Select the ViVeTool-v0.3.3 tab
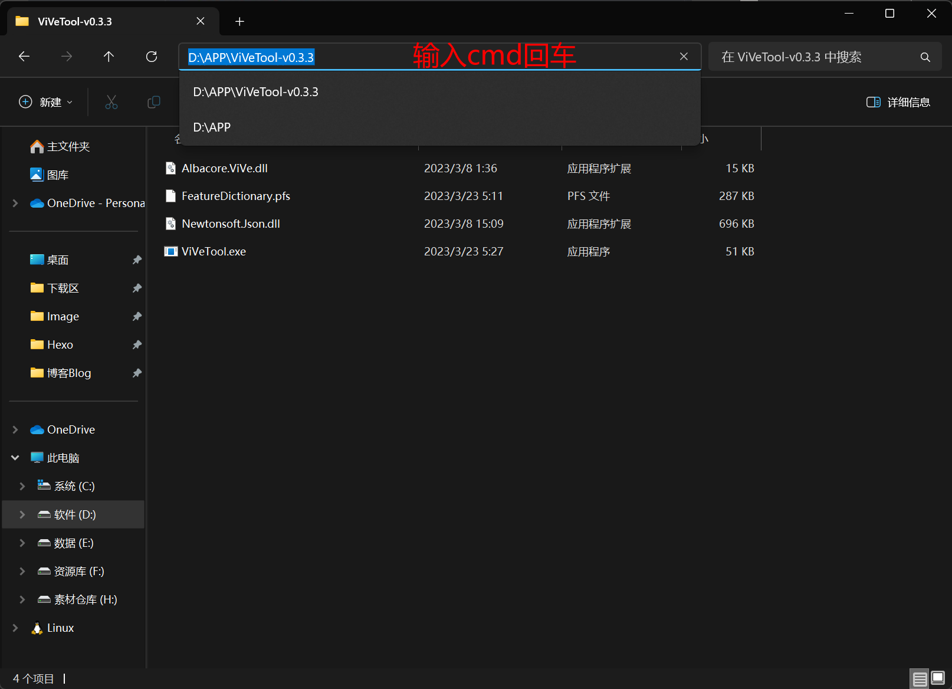 [113, 21]
